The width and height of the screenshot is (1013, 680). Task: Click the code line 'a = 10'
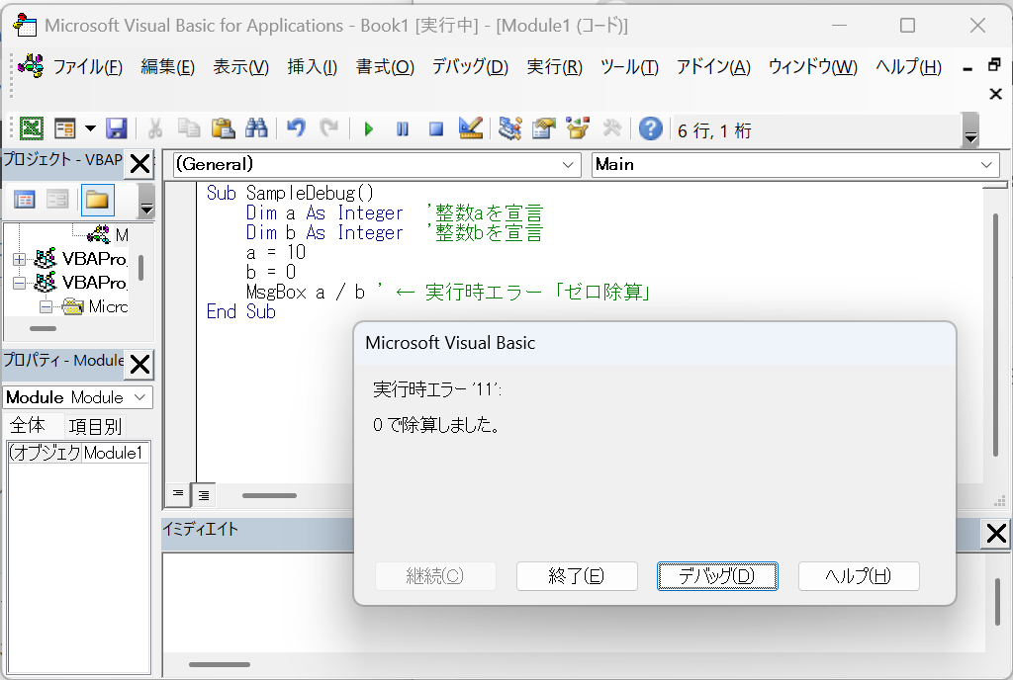coord(276,252)
